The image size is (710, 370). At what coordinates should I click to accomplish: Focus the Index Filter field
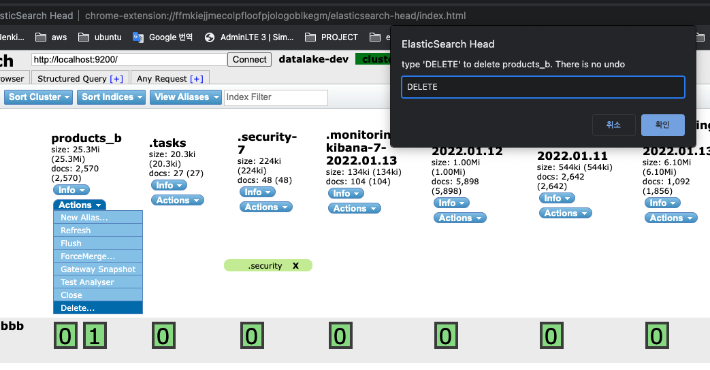tap(276, 97)
